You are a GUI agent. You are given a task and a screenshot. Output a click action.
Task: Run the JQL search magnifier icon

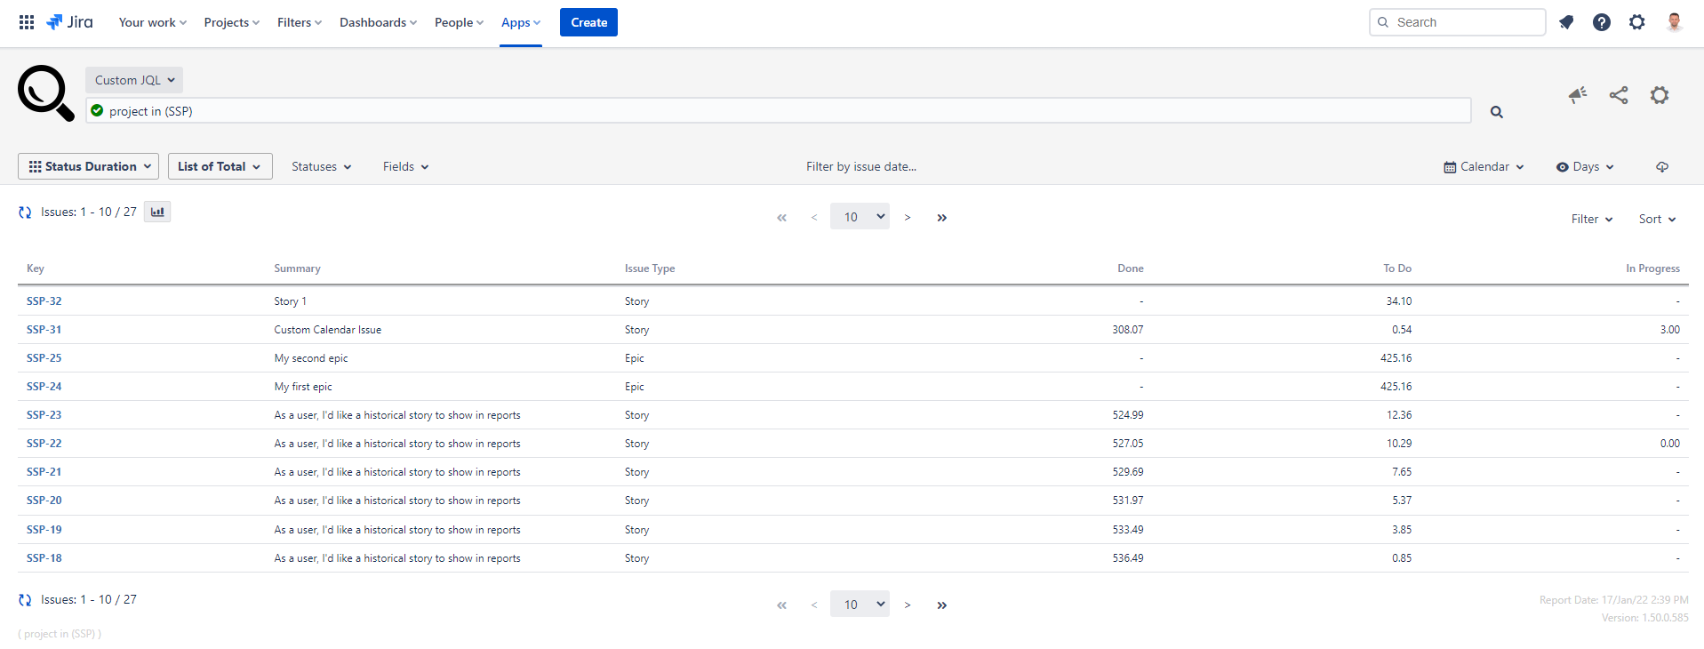pos(1497,112)
